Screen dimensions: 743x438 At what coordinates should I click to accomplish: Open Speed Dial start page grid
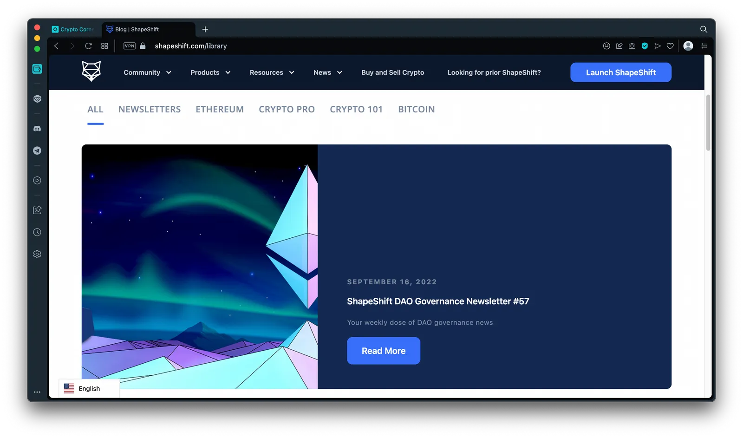coord(104,46)
